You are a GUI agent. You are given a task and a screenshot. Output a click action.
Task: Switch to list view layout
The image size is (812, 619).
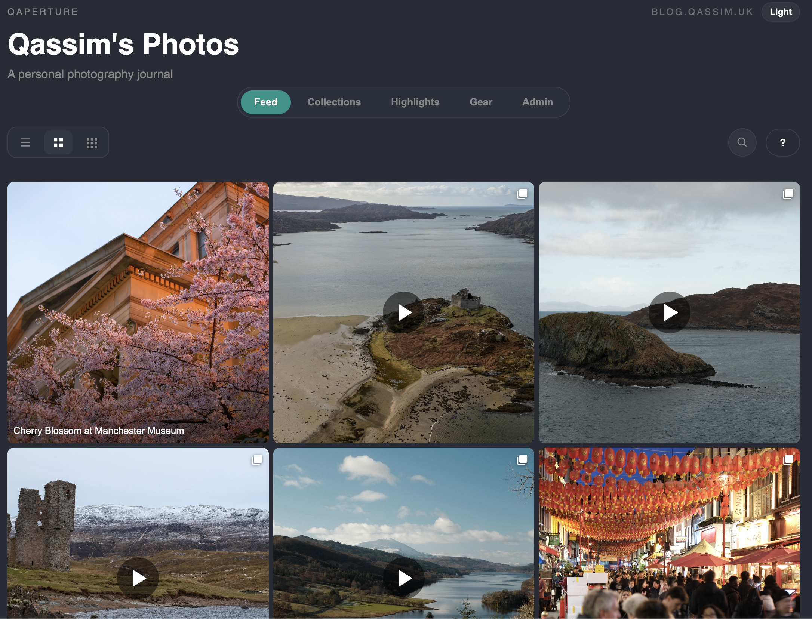pos(25,142)
